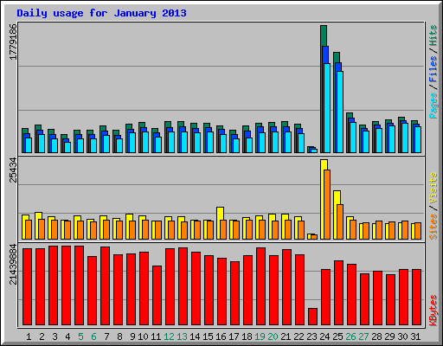This screenshot has width=443, height=346.
Task: Click the cyan pages bar for day 25
Action: [x=340, y=112]
